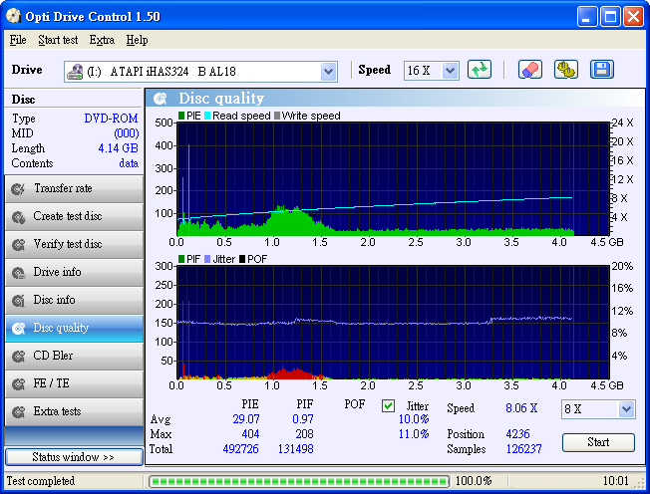Open the CD Bler test
The height and width of the screenshot is (494, 650).
[74, 356]
